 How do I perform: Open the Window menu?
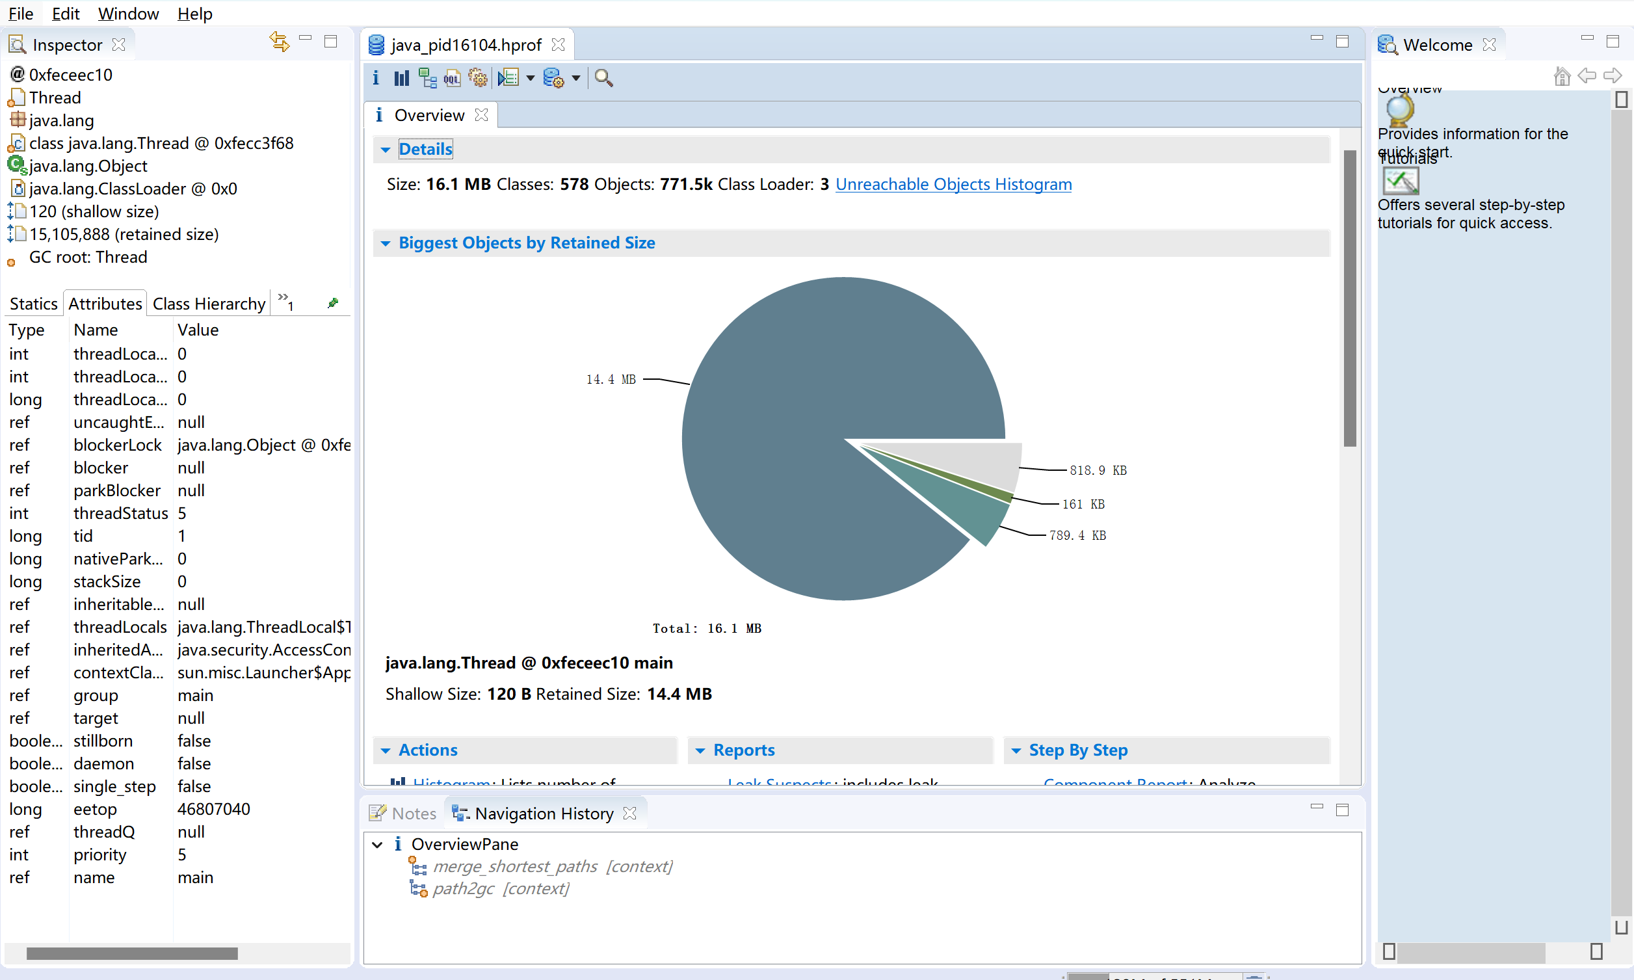tap(128, 13)
